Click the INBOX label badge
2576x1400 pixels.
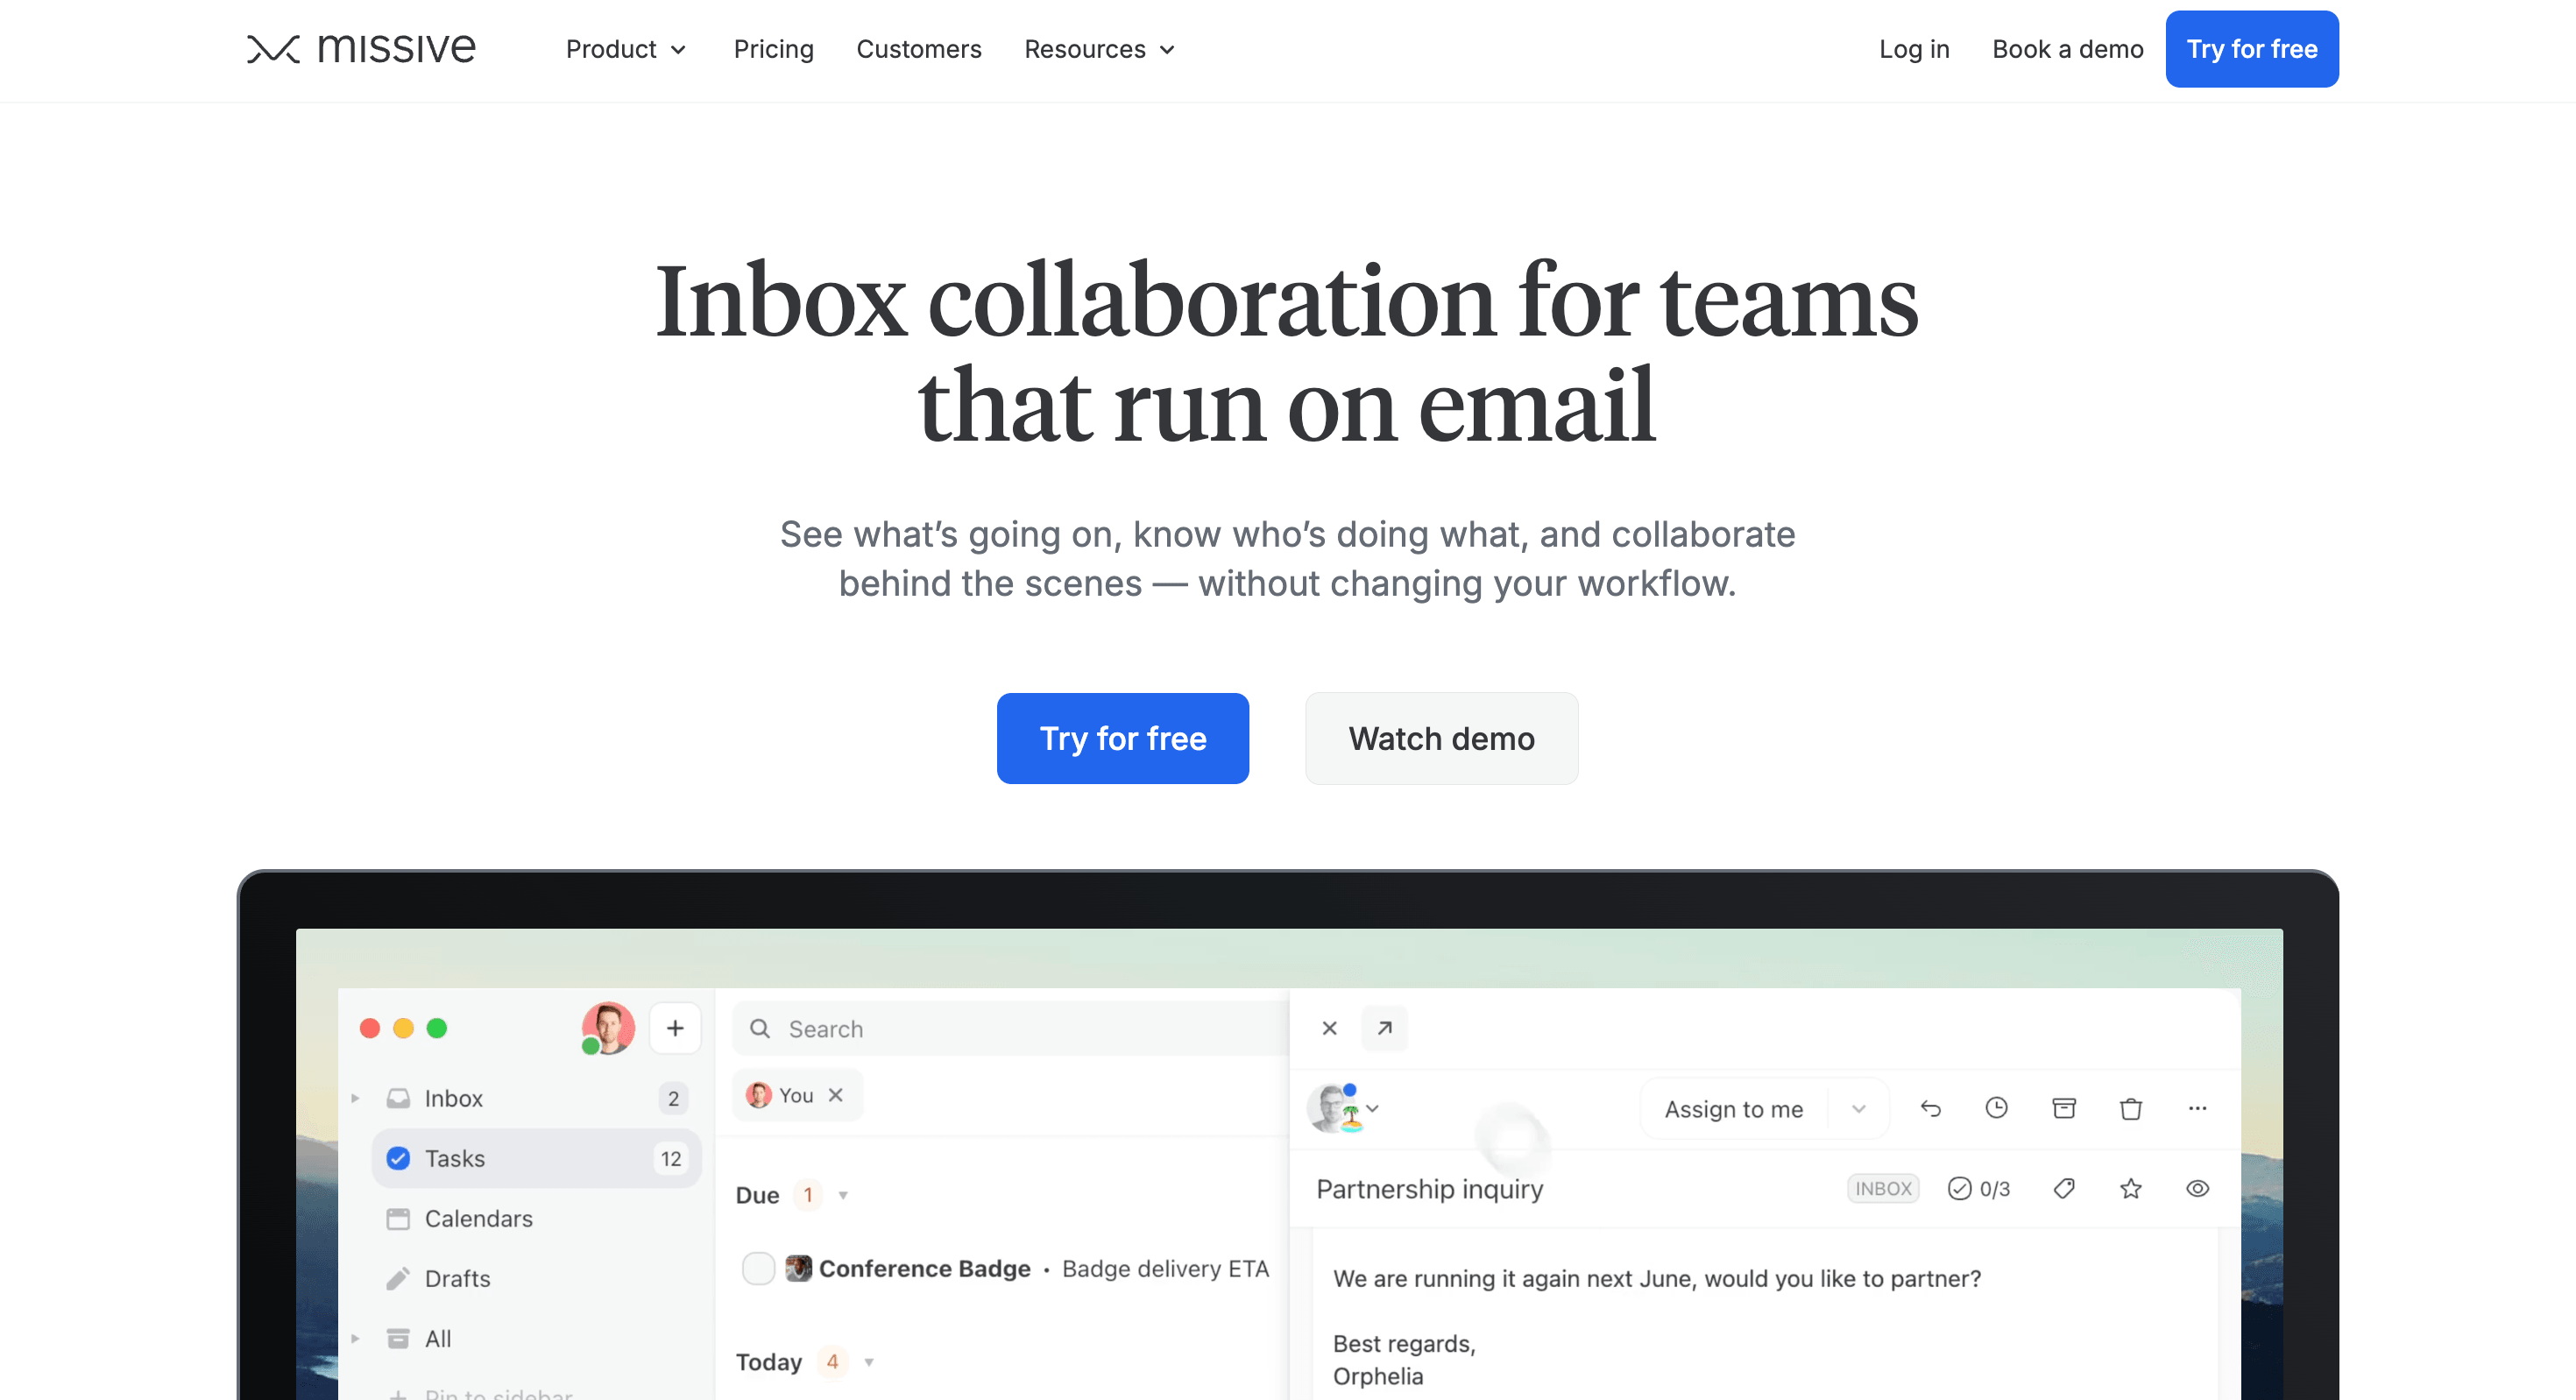click(x=1883, y=1188)
